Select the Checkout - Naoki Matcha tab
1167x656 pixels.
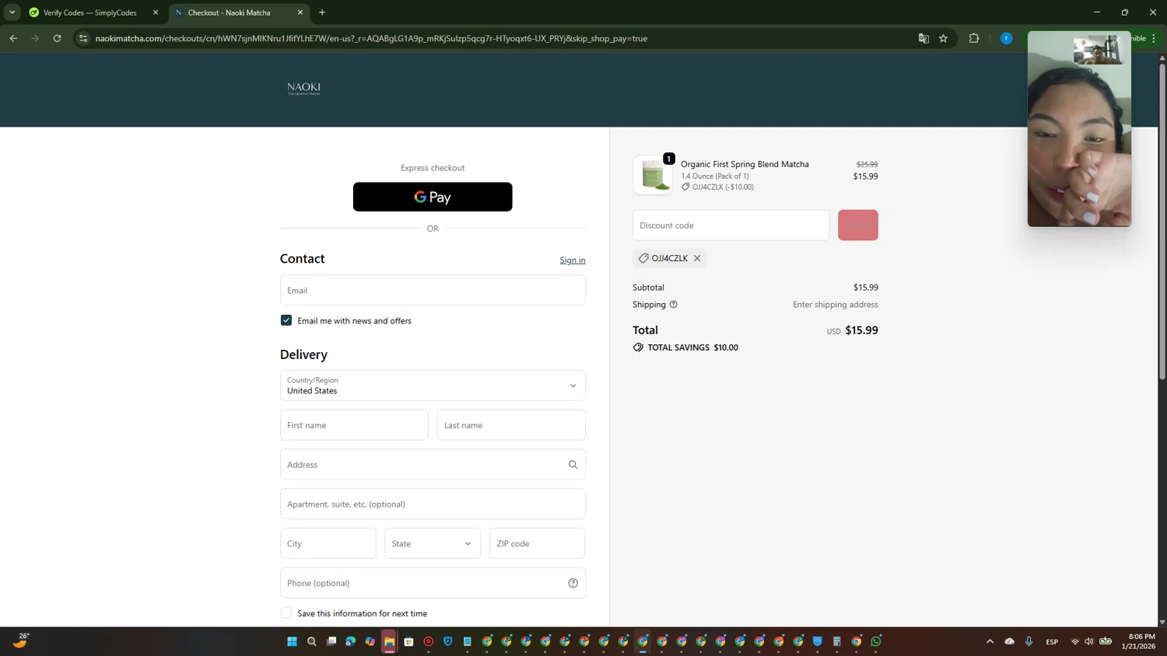[x=230, y=12]
